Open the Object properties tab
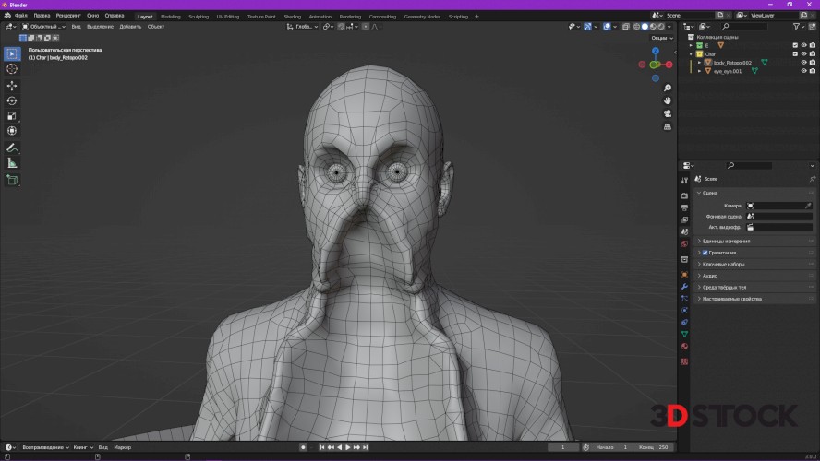 coord(684,275)
